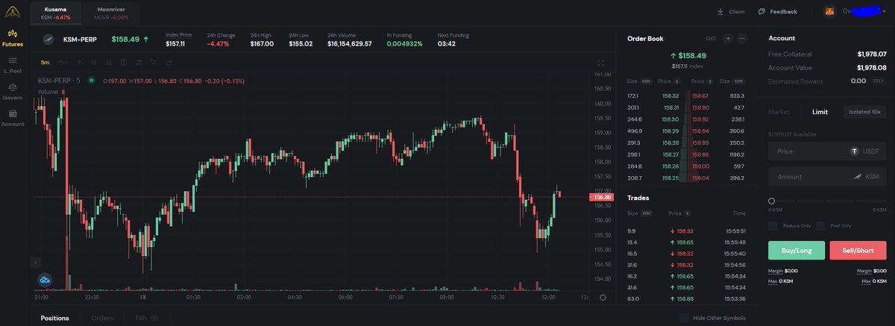Open chart indicator settings icon

[138, 63]
